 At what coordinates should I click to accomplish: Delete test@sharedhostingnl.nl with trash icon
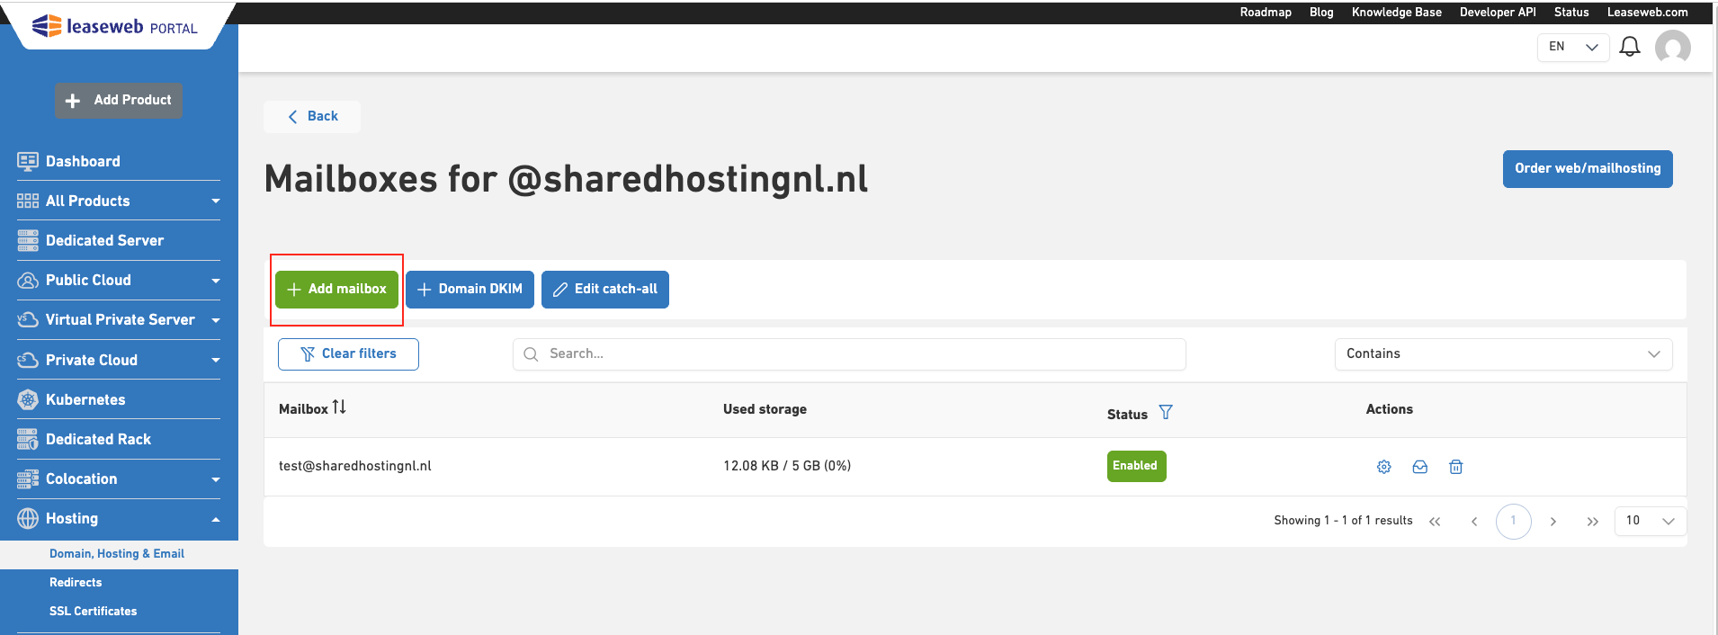[1456, 467]
